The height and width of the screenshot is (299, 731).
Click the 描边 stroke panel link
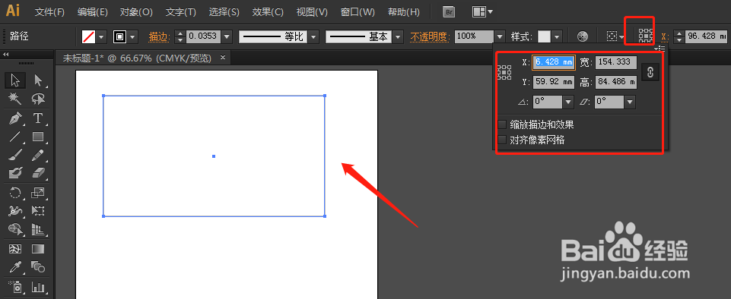tap(159, 36)
